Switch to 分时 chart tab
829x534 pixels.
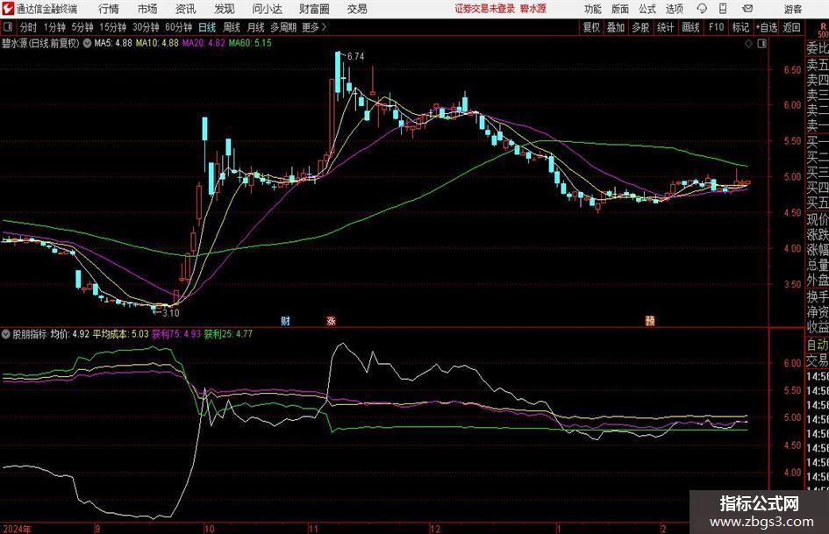pyautogui.click(x=29, y=27)
